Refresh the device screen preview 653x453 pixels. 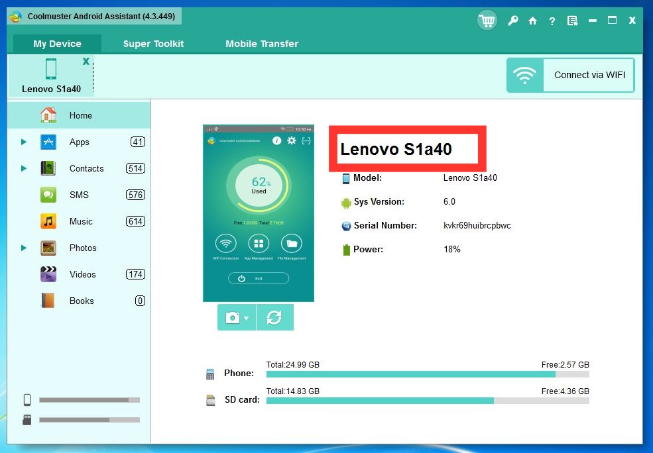tap(275, 317)
